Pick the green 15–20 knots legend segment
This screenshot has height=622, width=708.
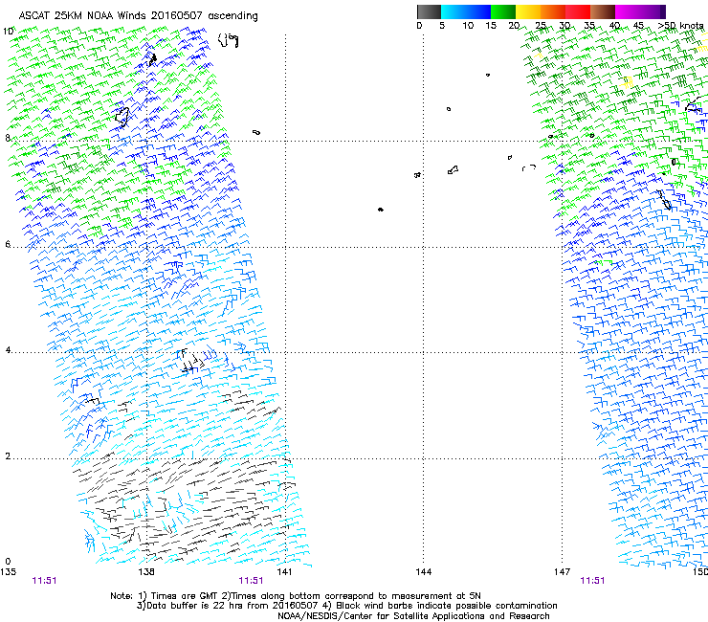(503, 11)
